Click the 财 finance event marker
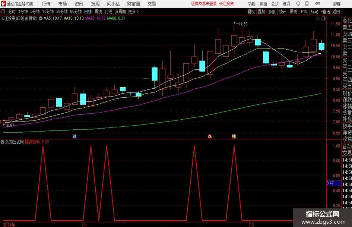The image size is (352, 227). pyautogui.click(x=74, y=136)
